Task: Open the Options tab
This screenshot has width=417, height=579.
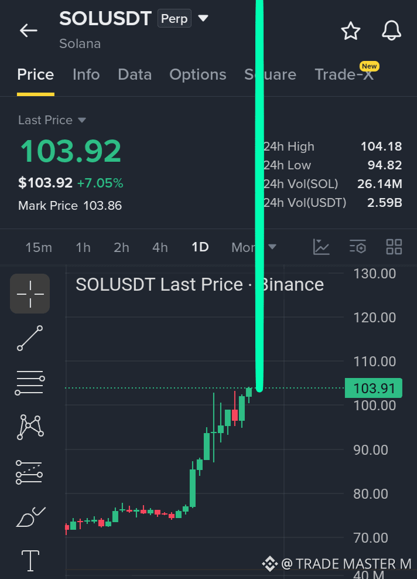Action: 198,75
